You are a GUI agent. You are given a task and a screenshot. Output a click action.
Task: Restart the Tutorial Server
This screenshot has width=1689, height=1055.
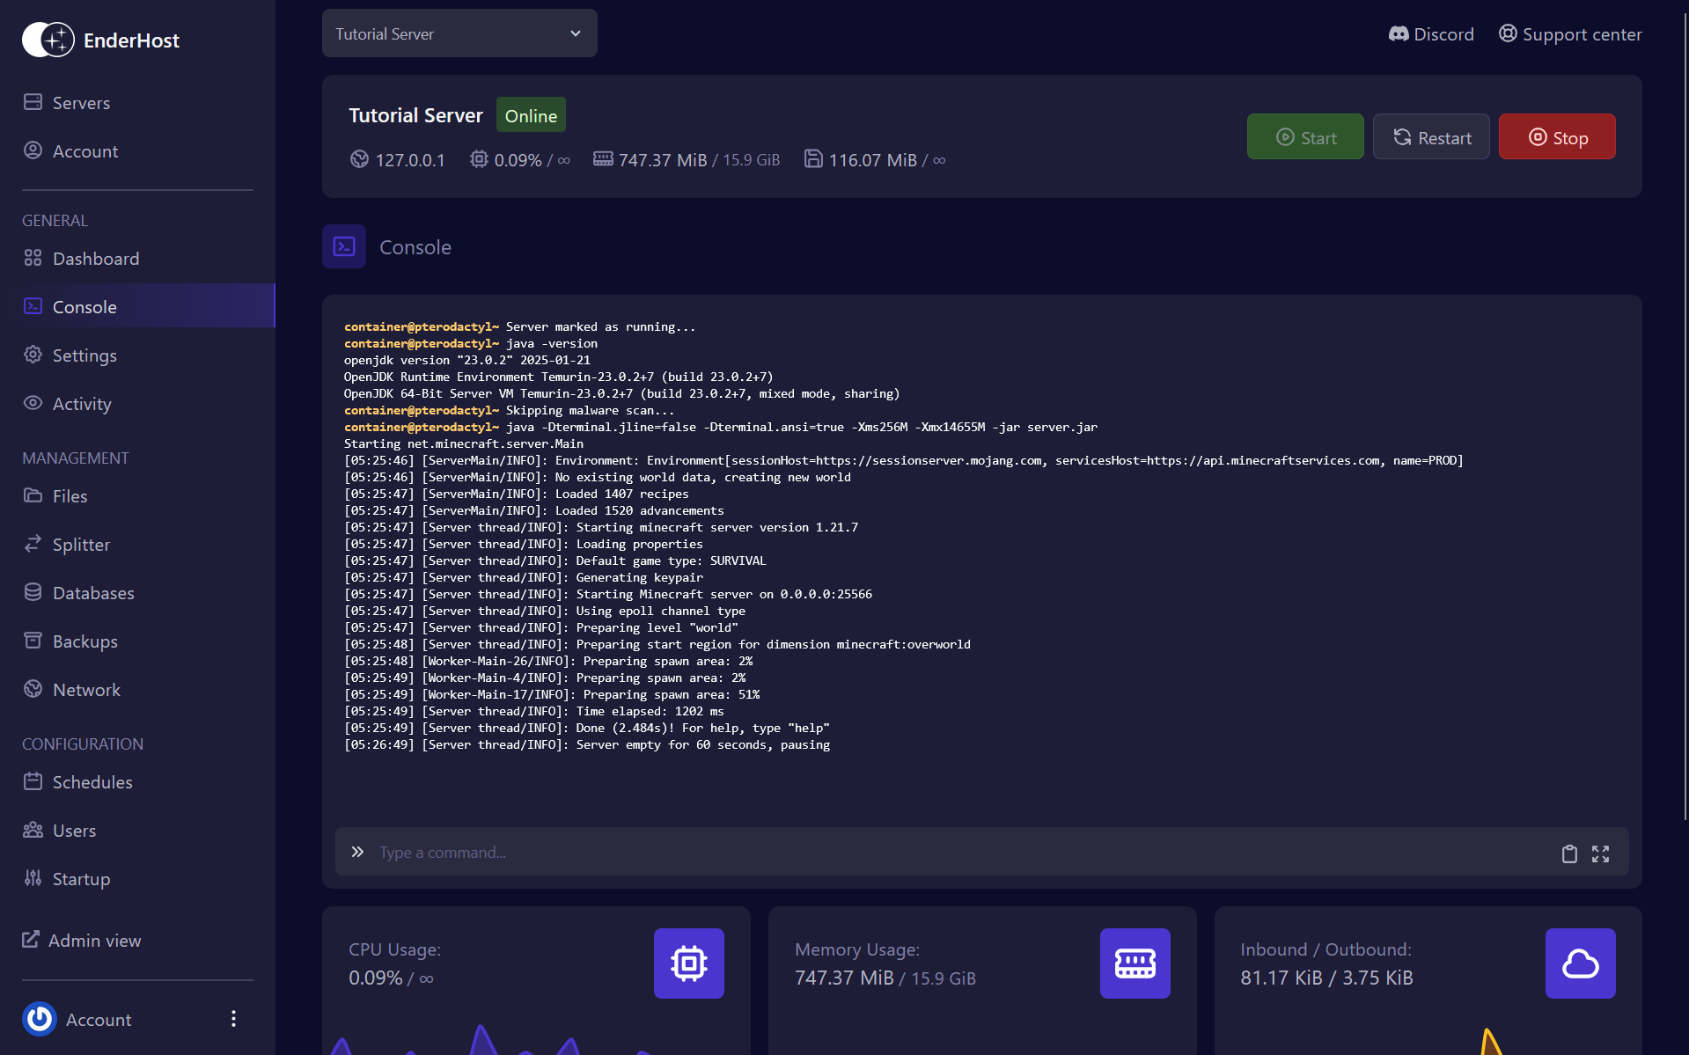[1430, 137]
